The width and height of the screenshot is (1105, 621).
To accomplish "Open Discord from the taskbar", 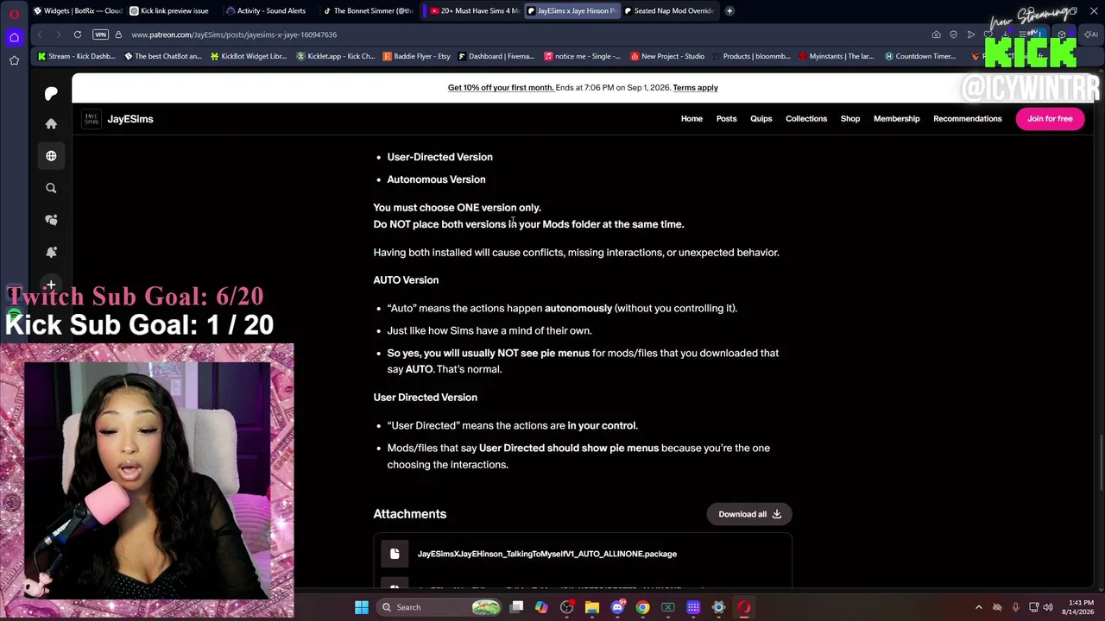I will pyautogui.click(x=617, y=607).
